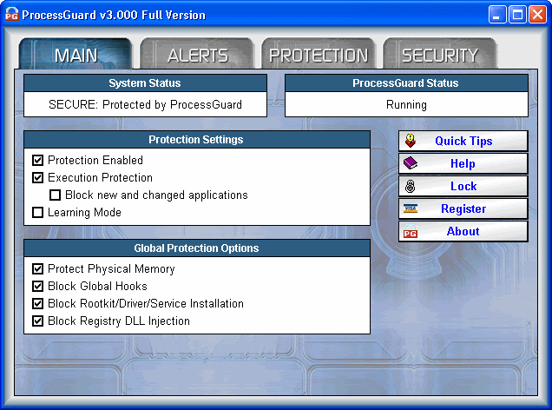
Task: Click the purple Help book icon
Action: 411,163
